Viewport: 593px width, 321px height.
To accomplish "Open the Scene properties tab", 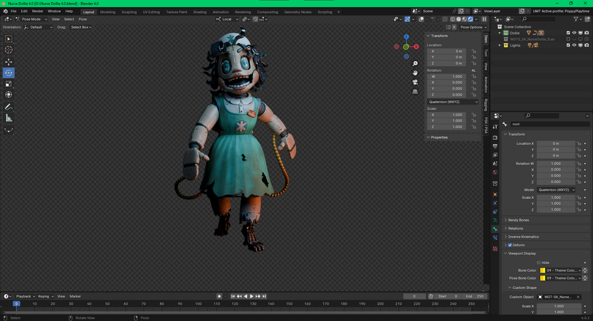I will coord(494,163).
